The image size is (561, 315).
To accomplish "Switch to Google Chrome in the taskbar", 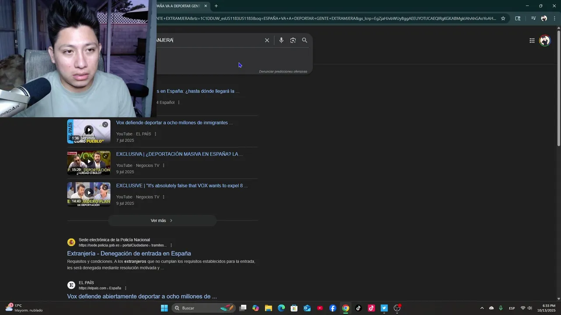I will pyautogui.click(x=345, y=308).
